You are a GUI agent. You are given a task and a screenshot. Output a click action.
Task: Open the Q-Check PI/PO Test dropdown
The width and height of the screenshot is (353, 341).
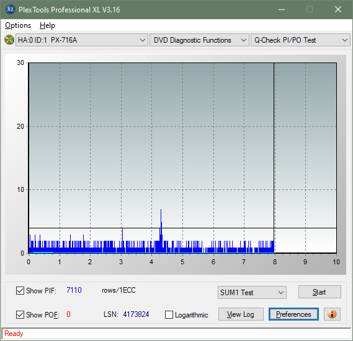tap(300, 40)
